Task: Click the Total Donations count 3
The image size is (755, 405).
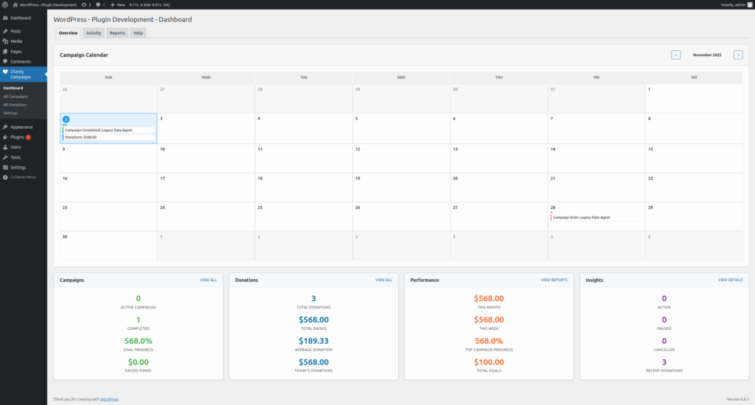Action: click(313, 299)
